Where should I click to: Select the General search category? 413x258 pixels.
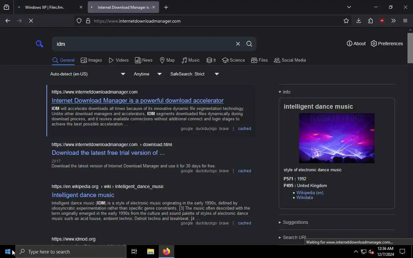coord(63,60)
